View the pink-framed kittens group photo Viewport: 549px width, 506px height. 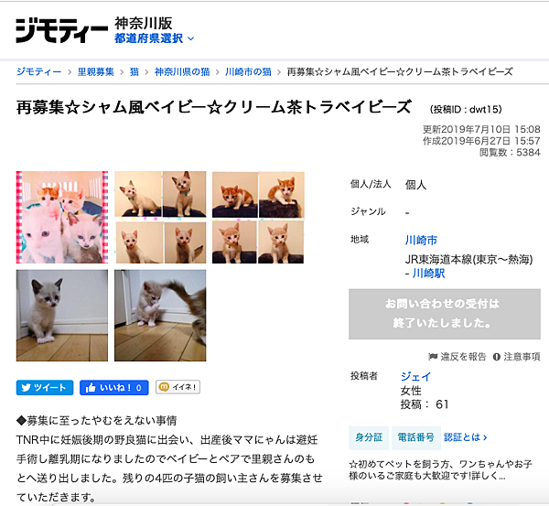pyautogui.click(x=62, y=217)
